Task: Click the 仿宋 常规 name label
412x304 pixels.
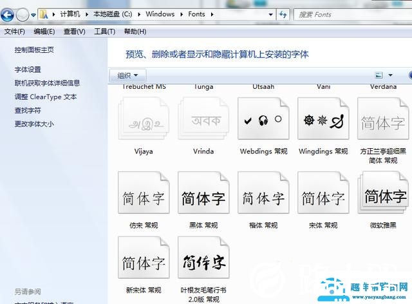Action: [144, 225]
